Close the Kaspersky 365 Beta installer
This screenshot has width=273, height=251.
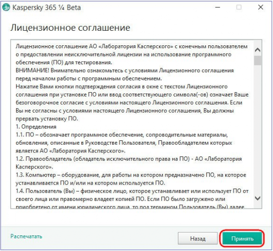pyautogui.click(x=261, y=7)
